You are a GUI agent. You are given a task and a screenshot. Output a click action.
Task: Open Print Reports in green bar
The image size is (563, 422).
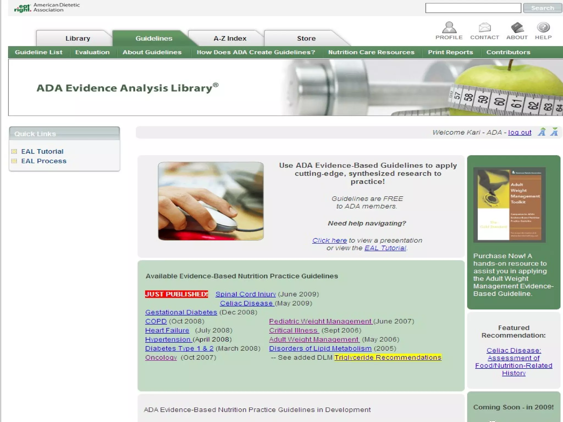coord(450,52)
